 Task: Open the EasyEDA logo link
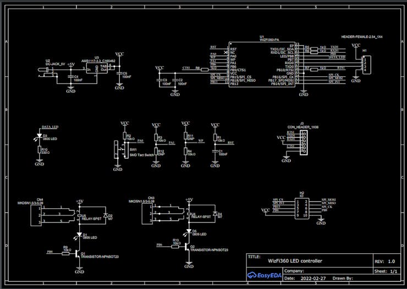[264, 275]
